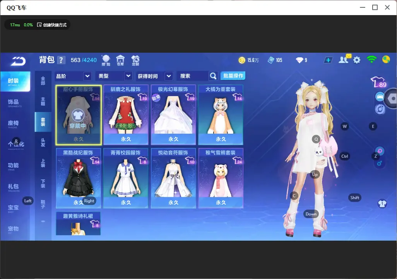Select the 下装 bottom subcategory
The width and height of the screenshot is (397, 279).
tap(43, 184)
